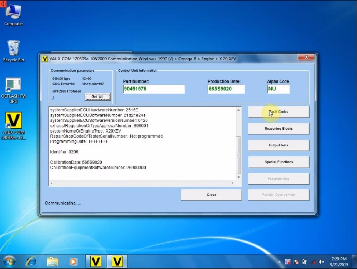Select the Recycle Bin desktop icon

tap(14, 51)
